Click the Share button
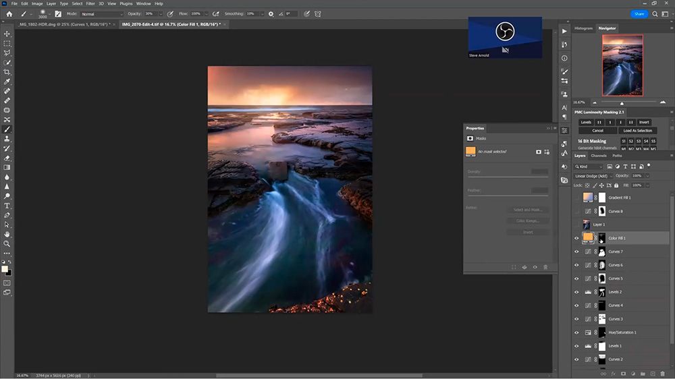 [x=639, y=13]
